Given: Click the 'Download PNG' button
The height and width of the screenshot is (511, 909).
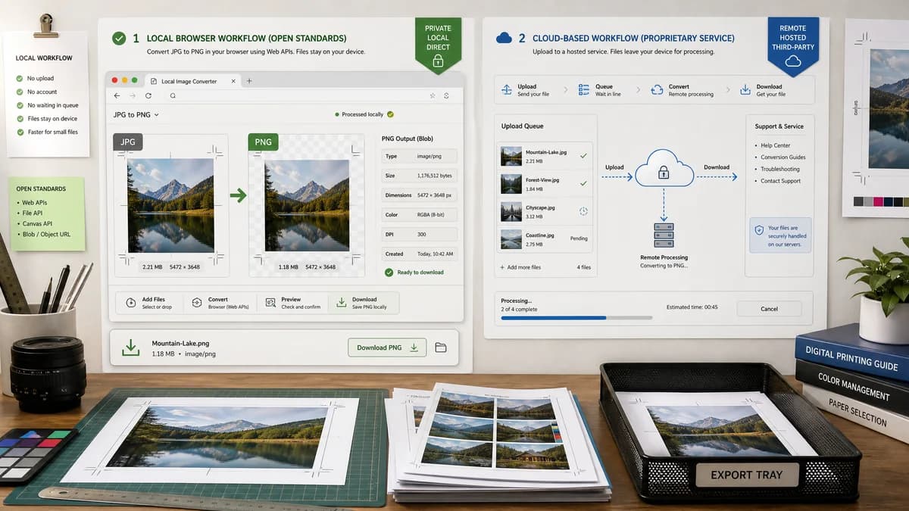Looking at the screenshot, I should click(x=387, y=347).
